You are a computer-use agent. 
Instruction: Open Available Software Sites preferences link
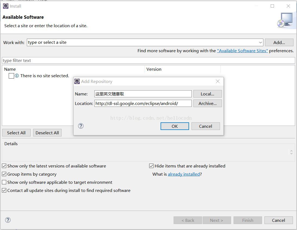(x=242, y=51)
